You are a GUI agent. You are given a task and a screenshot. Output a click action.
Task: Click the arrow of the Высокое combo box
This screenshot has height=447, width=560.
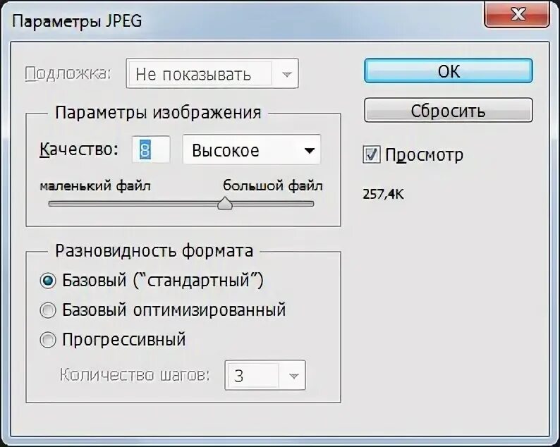(x=310, y=151)
